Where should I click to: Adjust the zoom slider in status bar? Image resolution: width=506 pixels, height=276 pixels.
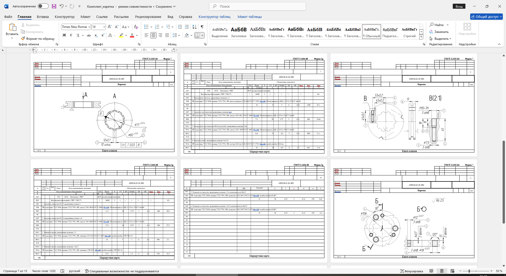click(x=469, y=271)
